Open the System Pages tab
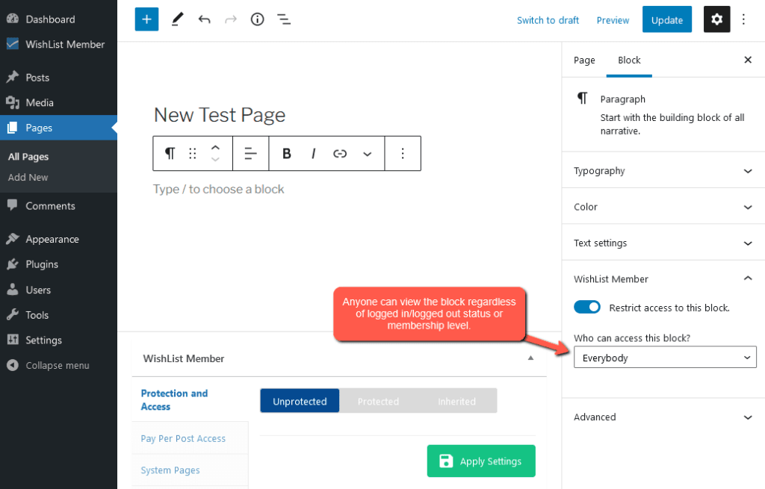This screenshot has width=765, height=489. (x=189, y=470)
